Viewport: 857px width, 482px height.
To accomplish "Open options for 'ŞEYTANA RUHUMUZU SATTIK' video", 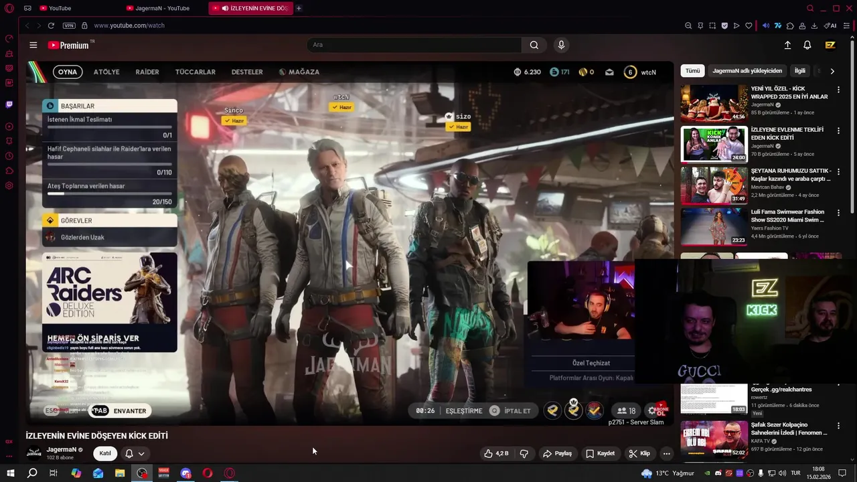I will (x=838, y=172).
